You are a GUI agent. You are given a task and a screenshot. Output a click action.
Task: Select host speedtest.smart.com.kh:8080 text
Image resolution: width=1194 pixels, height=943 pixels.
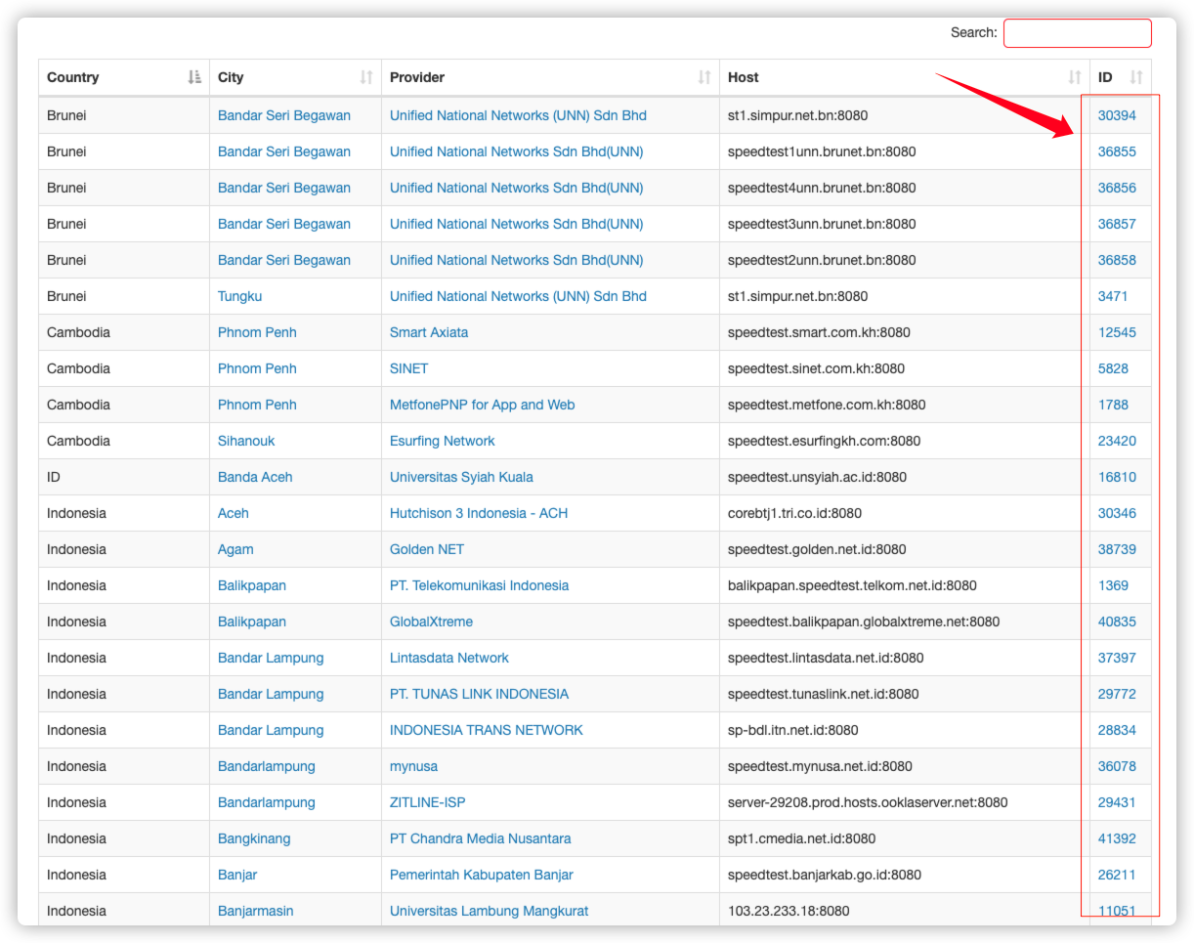(819, 332)
